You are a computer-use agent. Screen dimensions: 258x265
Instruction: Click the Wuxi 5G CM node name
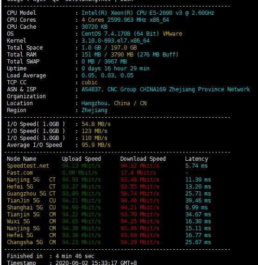(31, 221)
